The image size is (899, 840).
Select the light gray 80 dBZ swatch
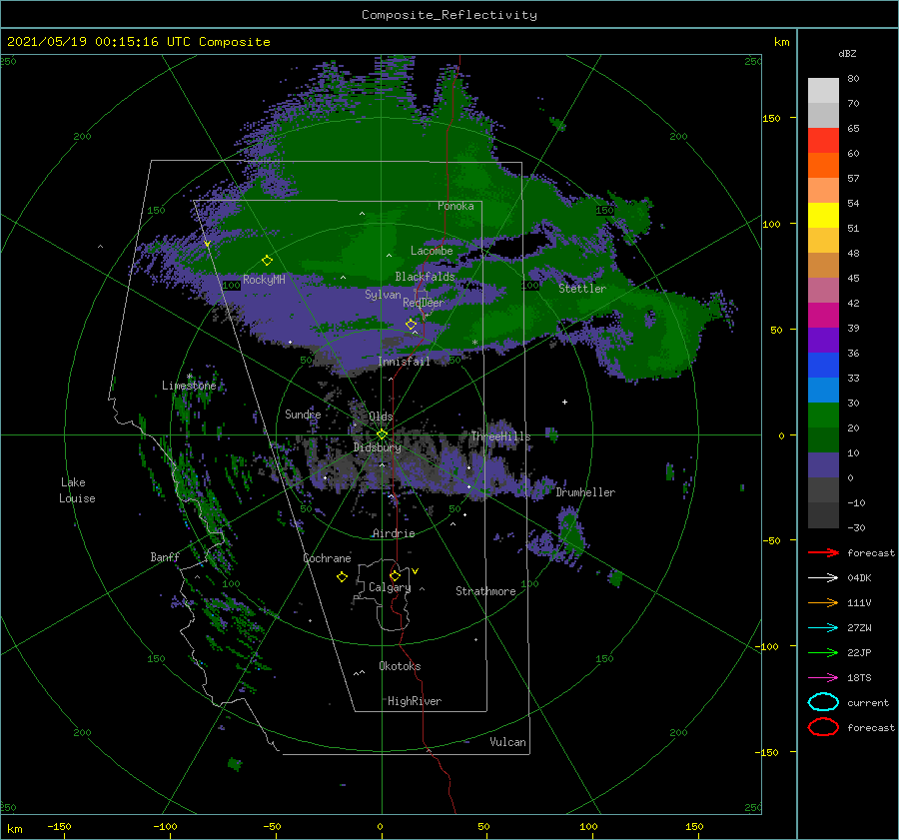pyautogui.click(x=823, y=91)
